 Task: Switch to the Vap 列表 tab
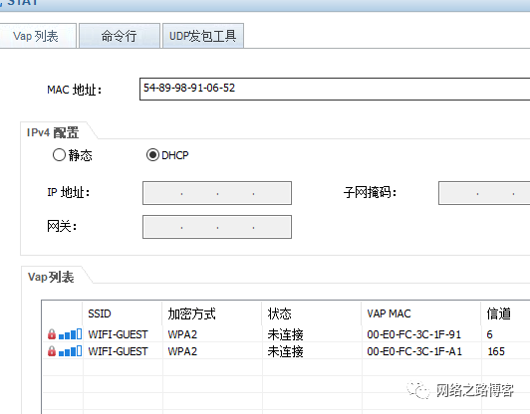pos(37,36)
